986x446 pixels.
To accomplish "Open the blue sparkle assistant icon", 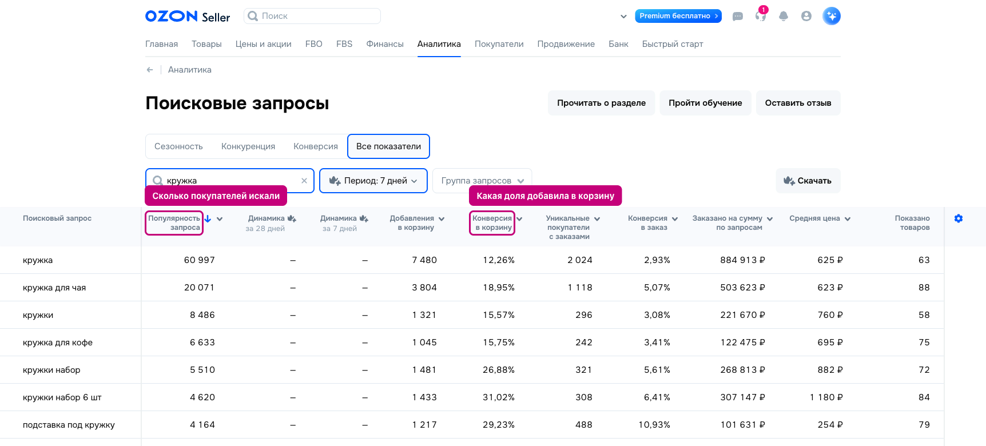I will click(x=832, y=16).
